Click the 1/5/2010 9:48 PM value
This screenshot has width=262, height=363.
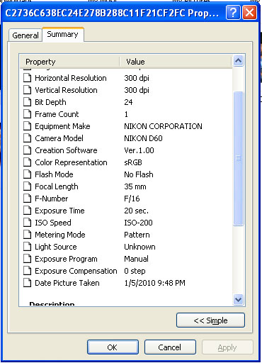[154, 283]
